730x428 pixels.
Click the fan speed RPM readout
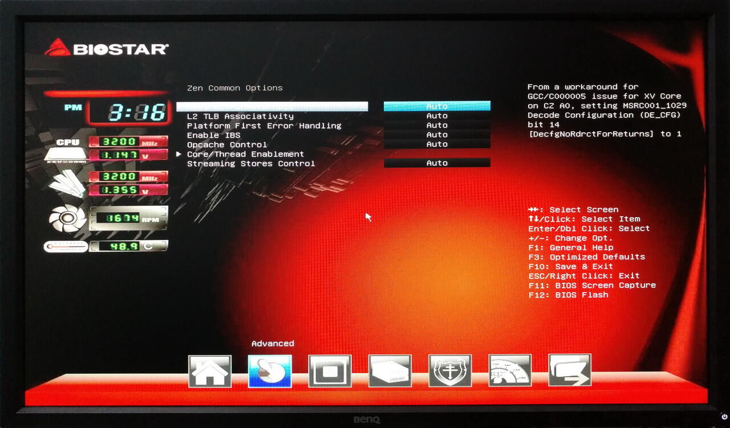(128, 217)
